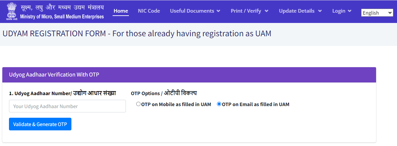Expand the chevron arrow beside Print / Verify
The image size is (397, 146).
267,11
